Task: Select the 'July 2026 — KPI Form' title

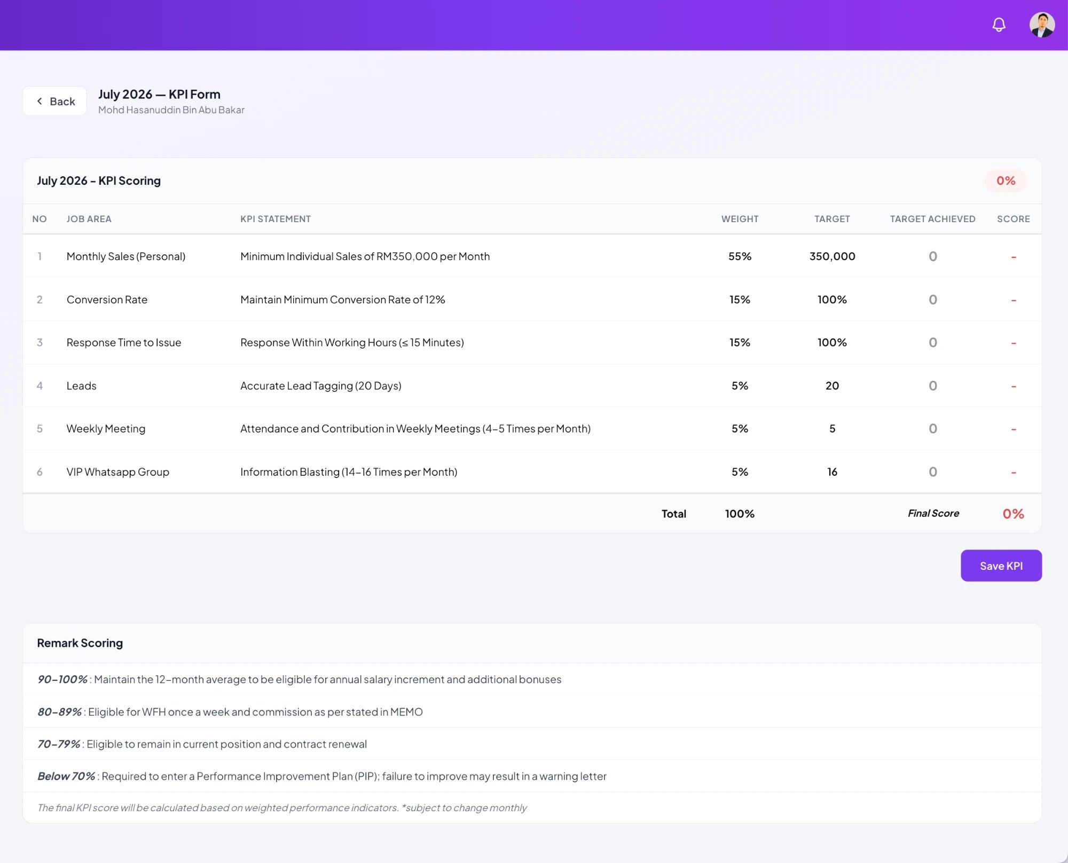Action: 159,95
